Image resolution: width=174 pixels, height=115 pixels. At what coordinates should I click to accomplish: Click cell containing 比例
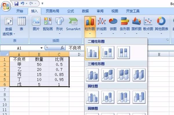pyautogui.click(x=59, y=59)
